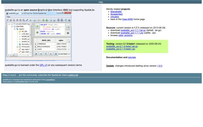Click the refresh block icon in screenshot

point(46,54)
